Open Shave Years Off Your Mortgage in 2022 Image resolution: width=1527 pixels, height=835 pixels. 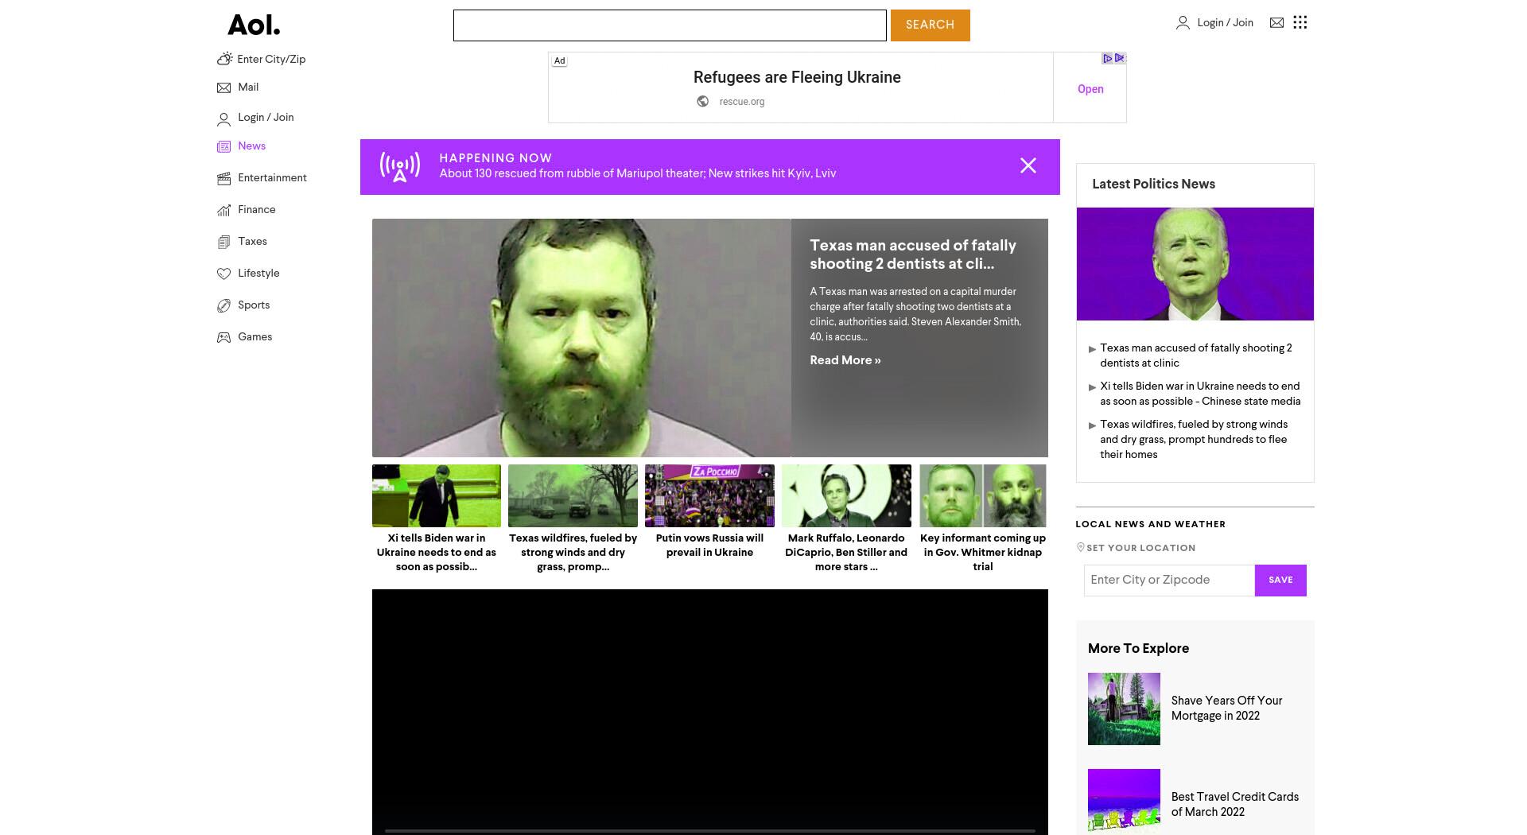pyautogui.click(x=1226, y=708)
